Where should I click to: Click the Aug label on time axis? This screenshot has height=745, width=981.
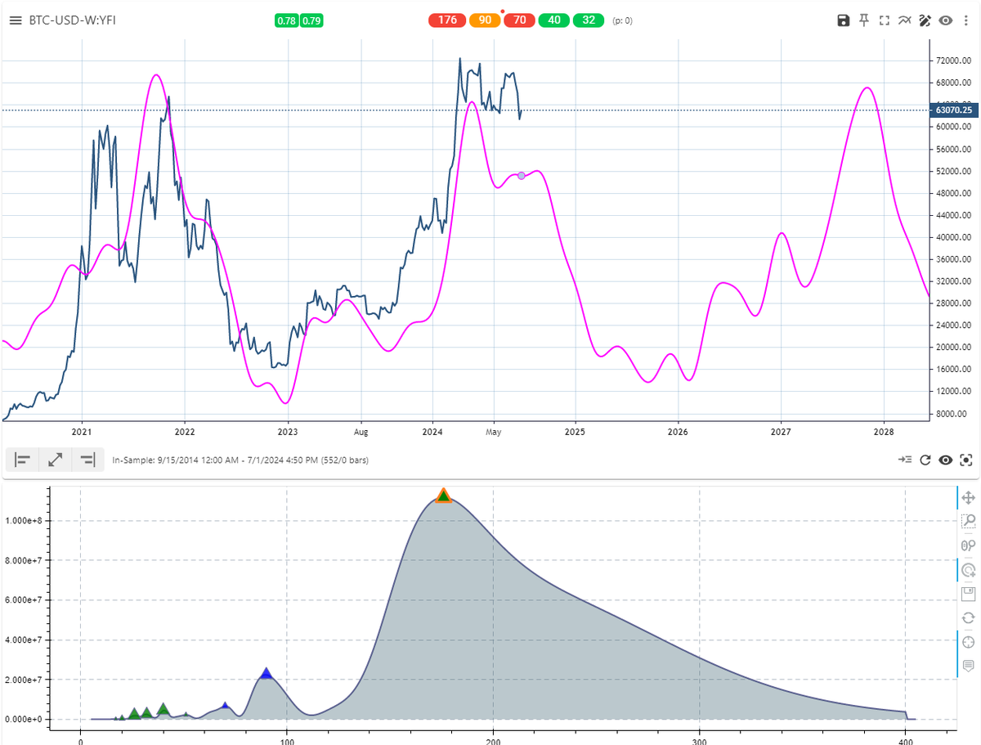point(361,430)
